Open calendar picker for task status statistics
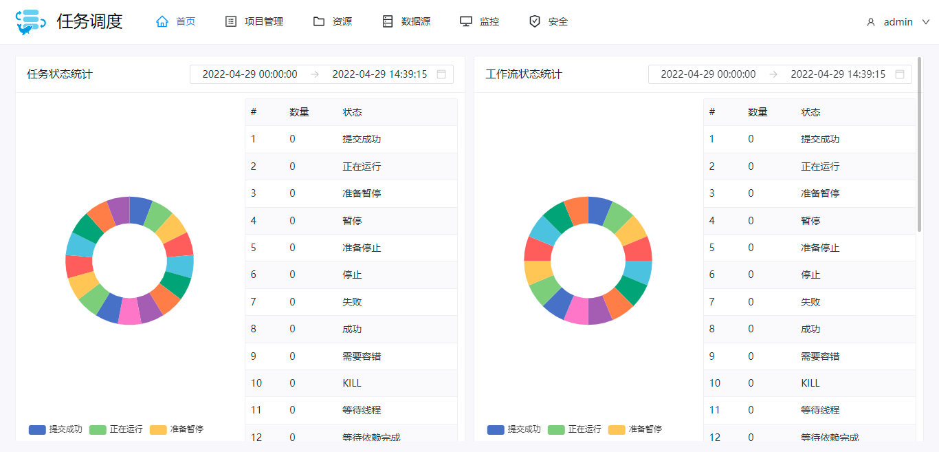 (x=441, y=74)
